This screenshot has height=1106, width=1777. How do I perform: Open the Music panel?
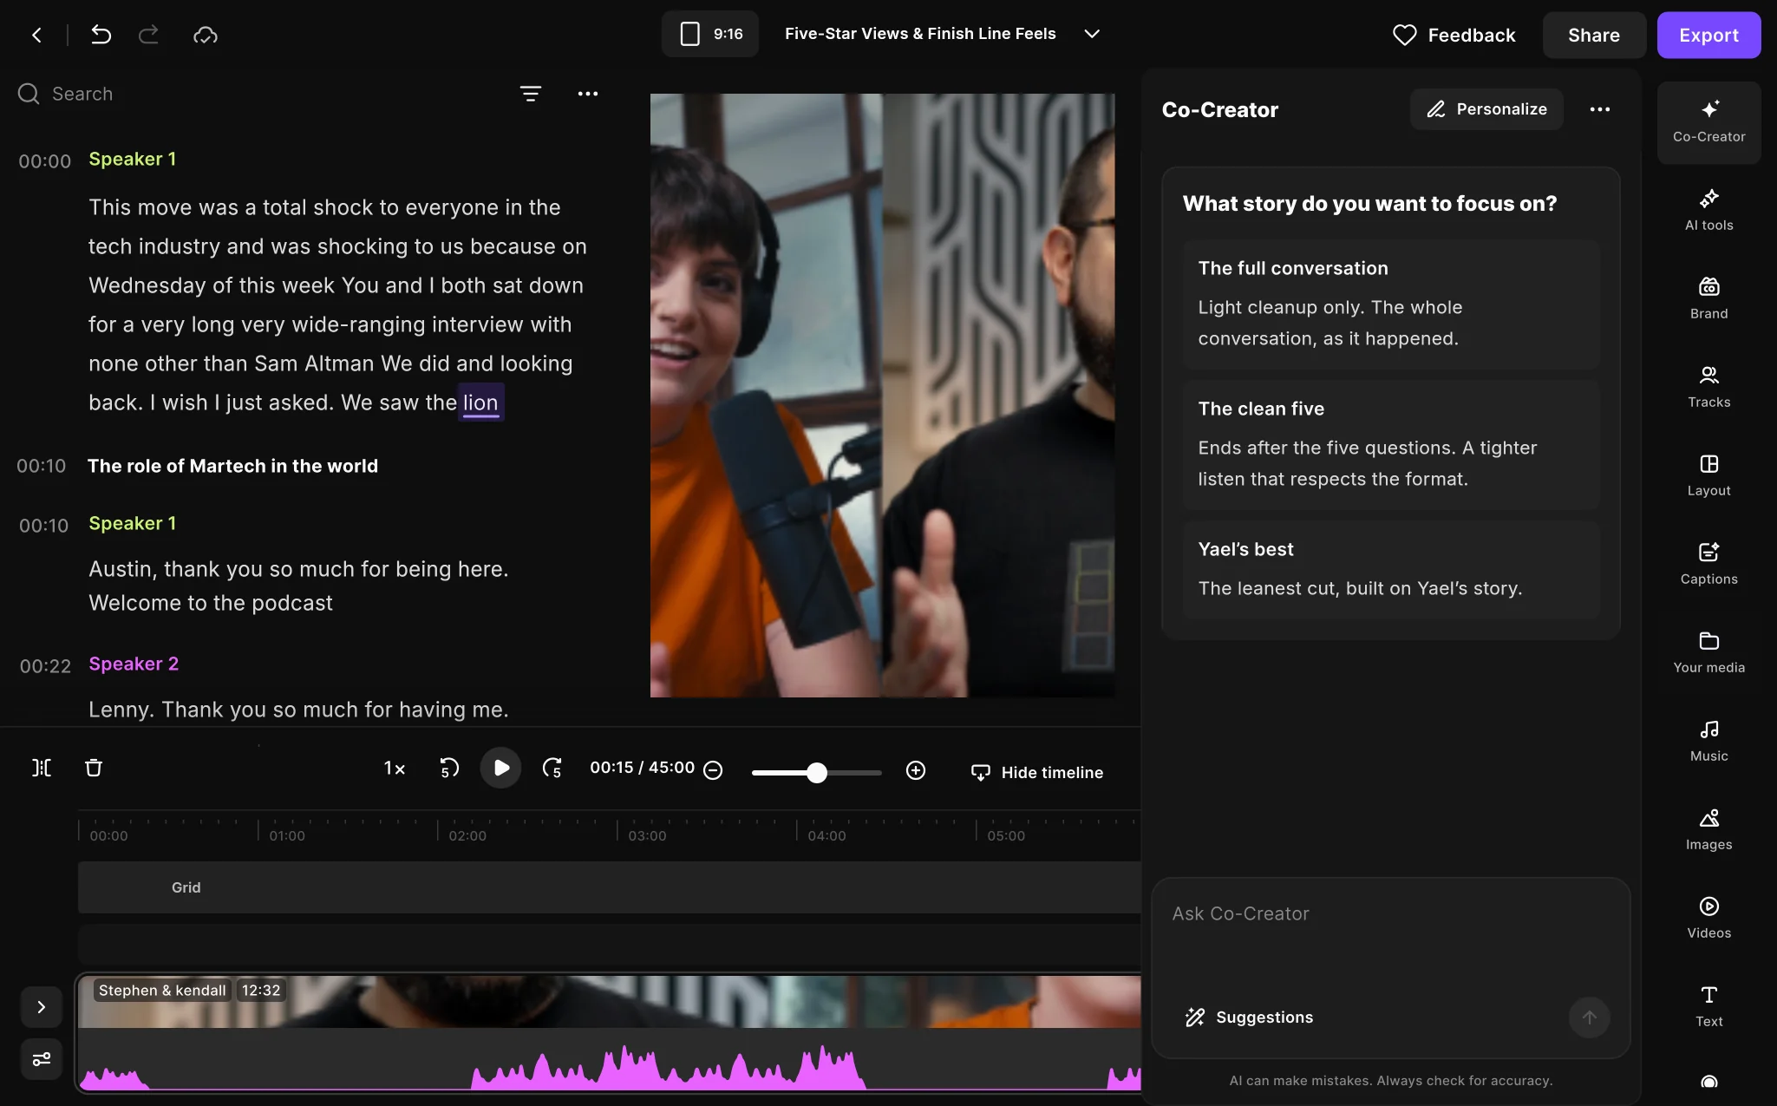1708,741
